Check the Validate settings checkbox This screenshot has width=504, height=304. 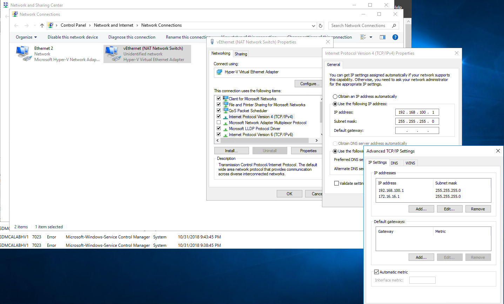[x=336, y=183]
